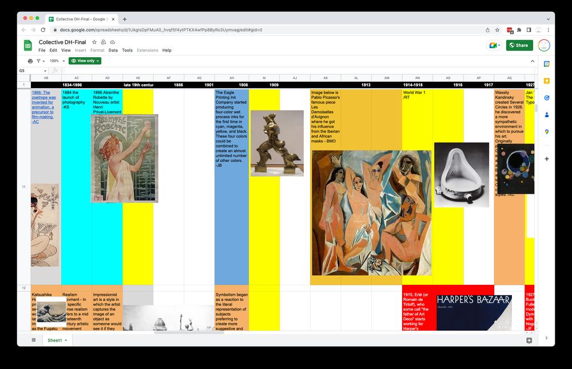Close the Collective DH-Final browser tab
The image size is (572, 369).
click(113, 19)
